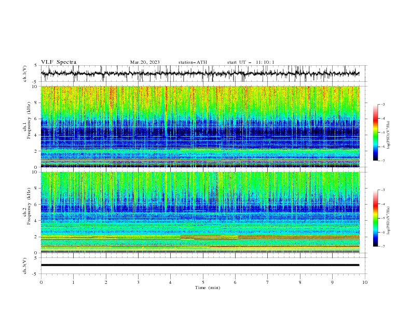Click the upper color bar "-3" label

pos(383,104)
